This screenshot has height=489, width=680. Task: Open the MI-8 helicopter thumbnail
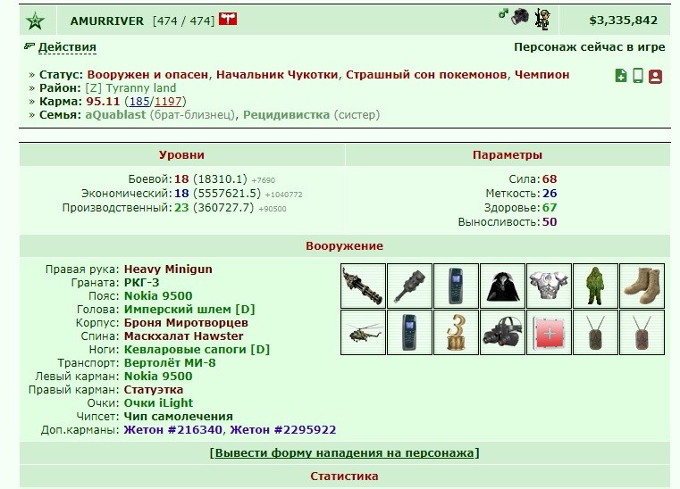coord(363,332)
